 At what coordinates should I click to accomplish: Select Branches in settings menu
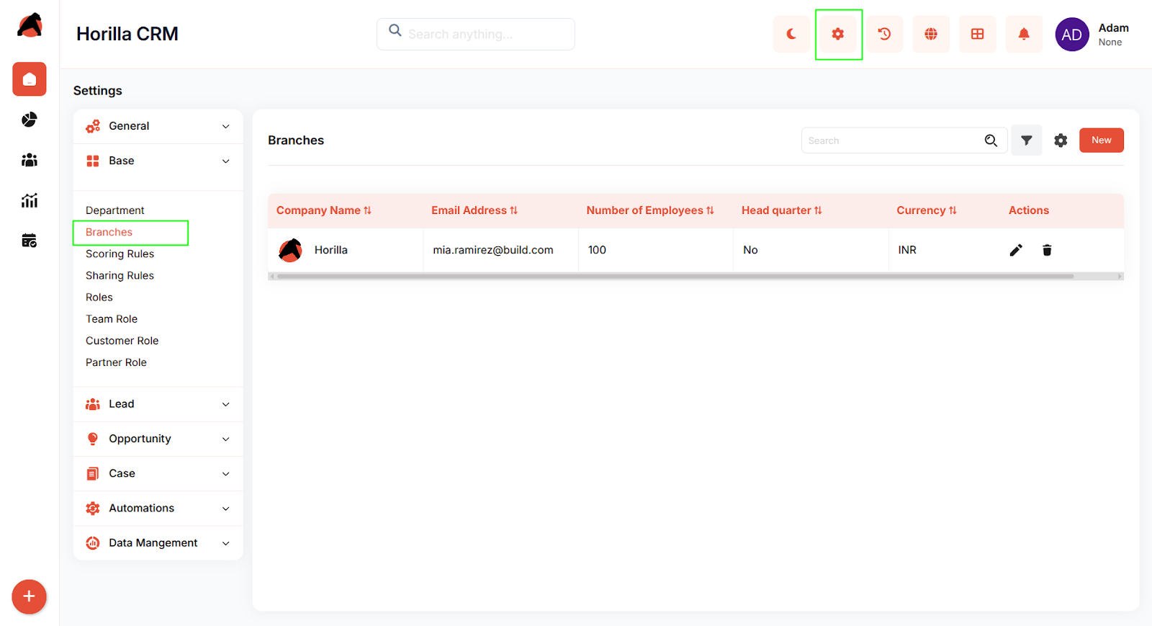(x=109, y=232)
